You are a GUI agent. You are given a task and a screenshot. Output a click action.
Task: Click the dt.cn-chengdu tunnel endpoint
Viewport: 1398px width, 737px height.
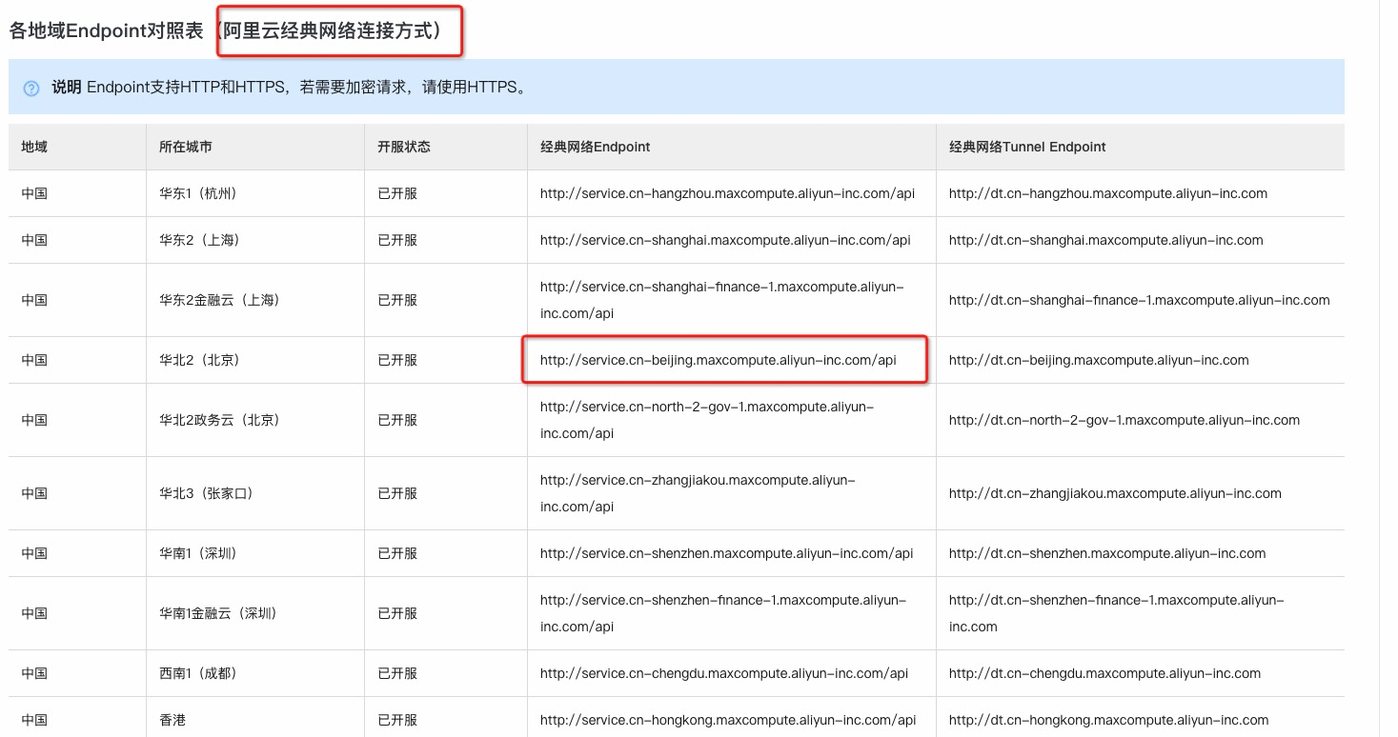point(1104,673)
